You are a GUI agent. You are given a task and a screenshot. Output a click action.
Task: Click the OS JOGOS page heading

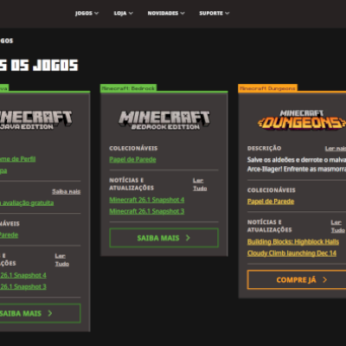(44, 65)
